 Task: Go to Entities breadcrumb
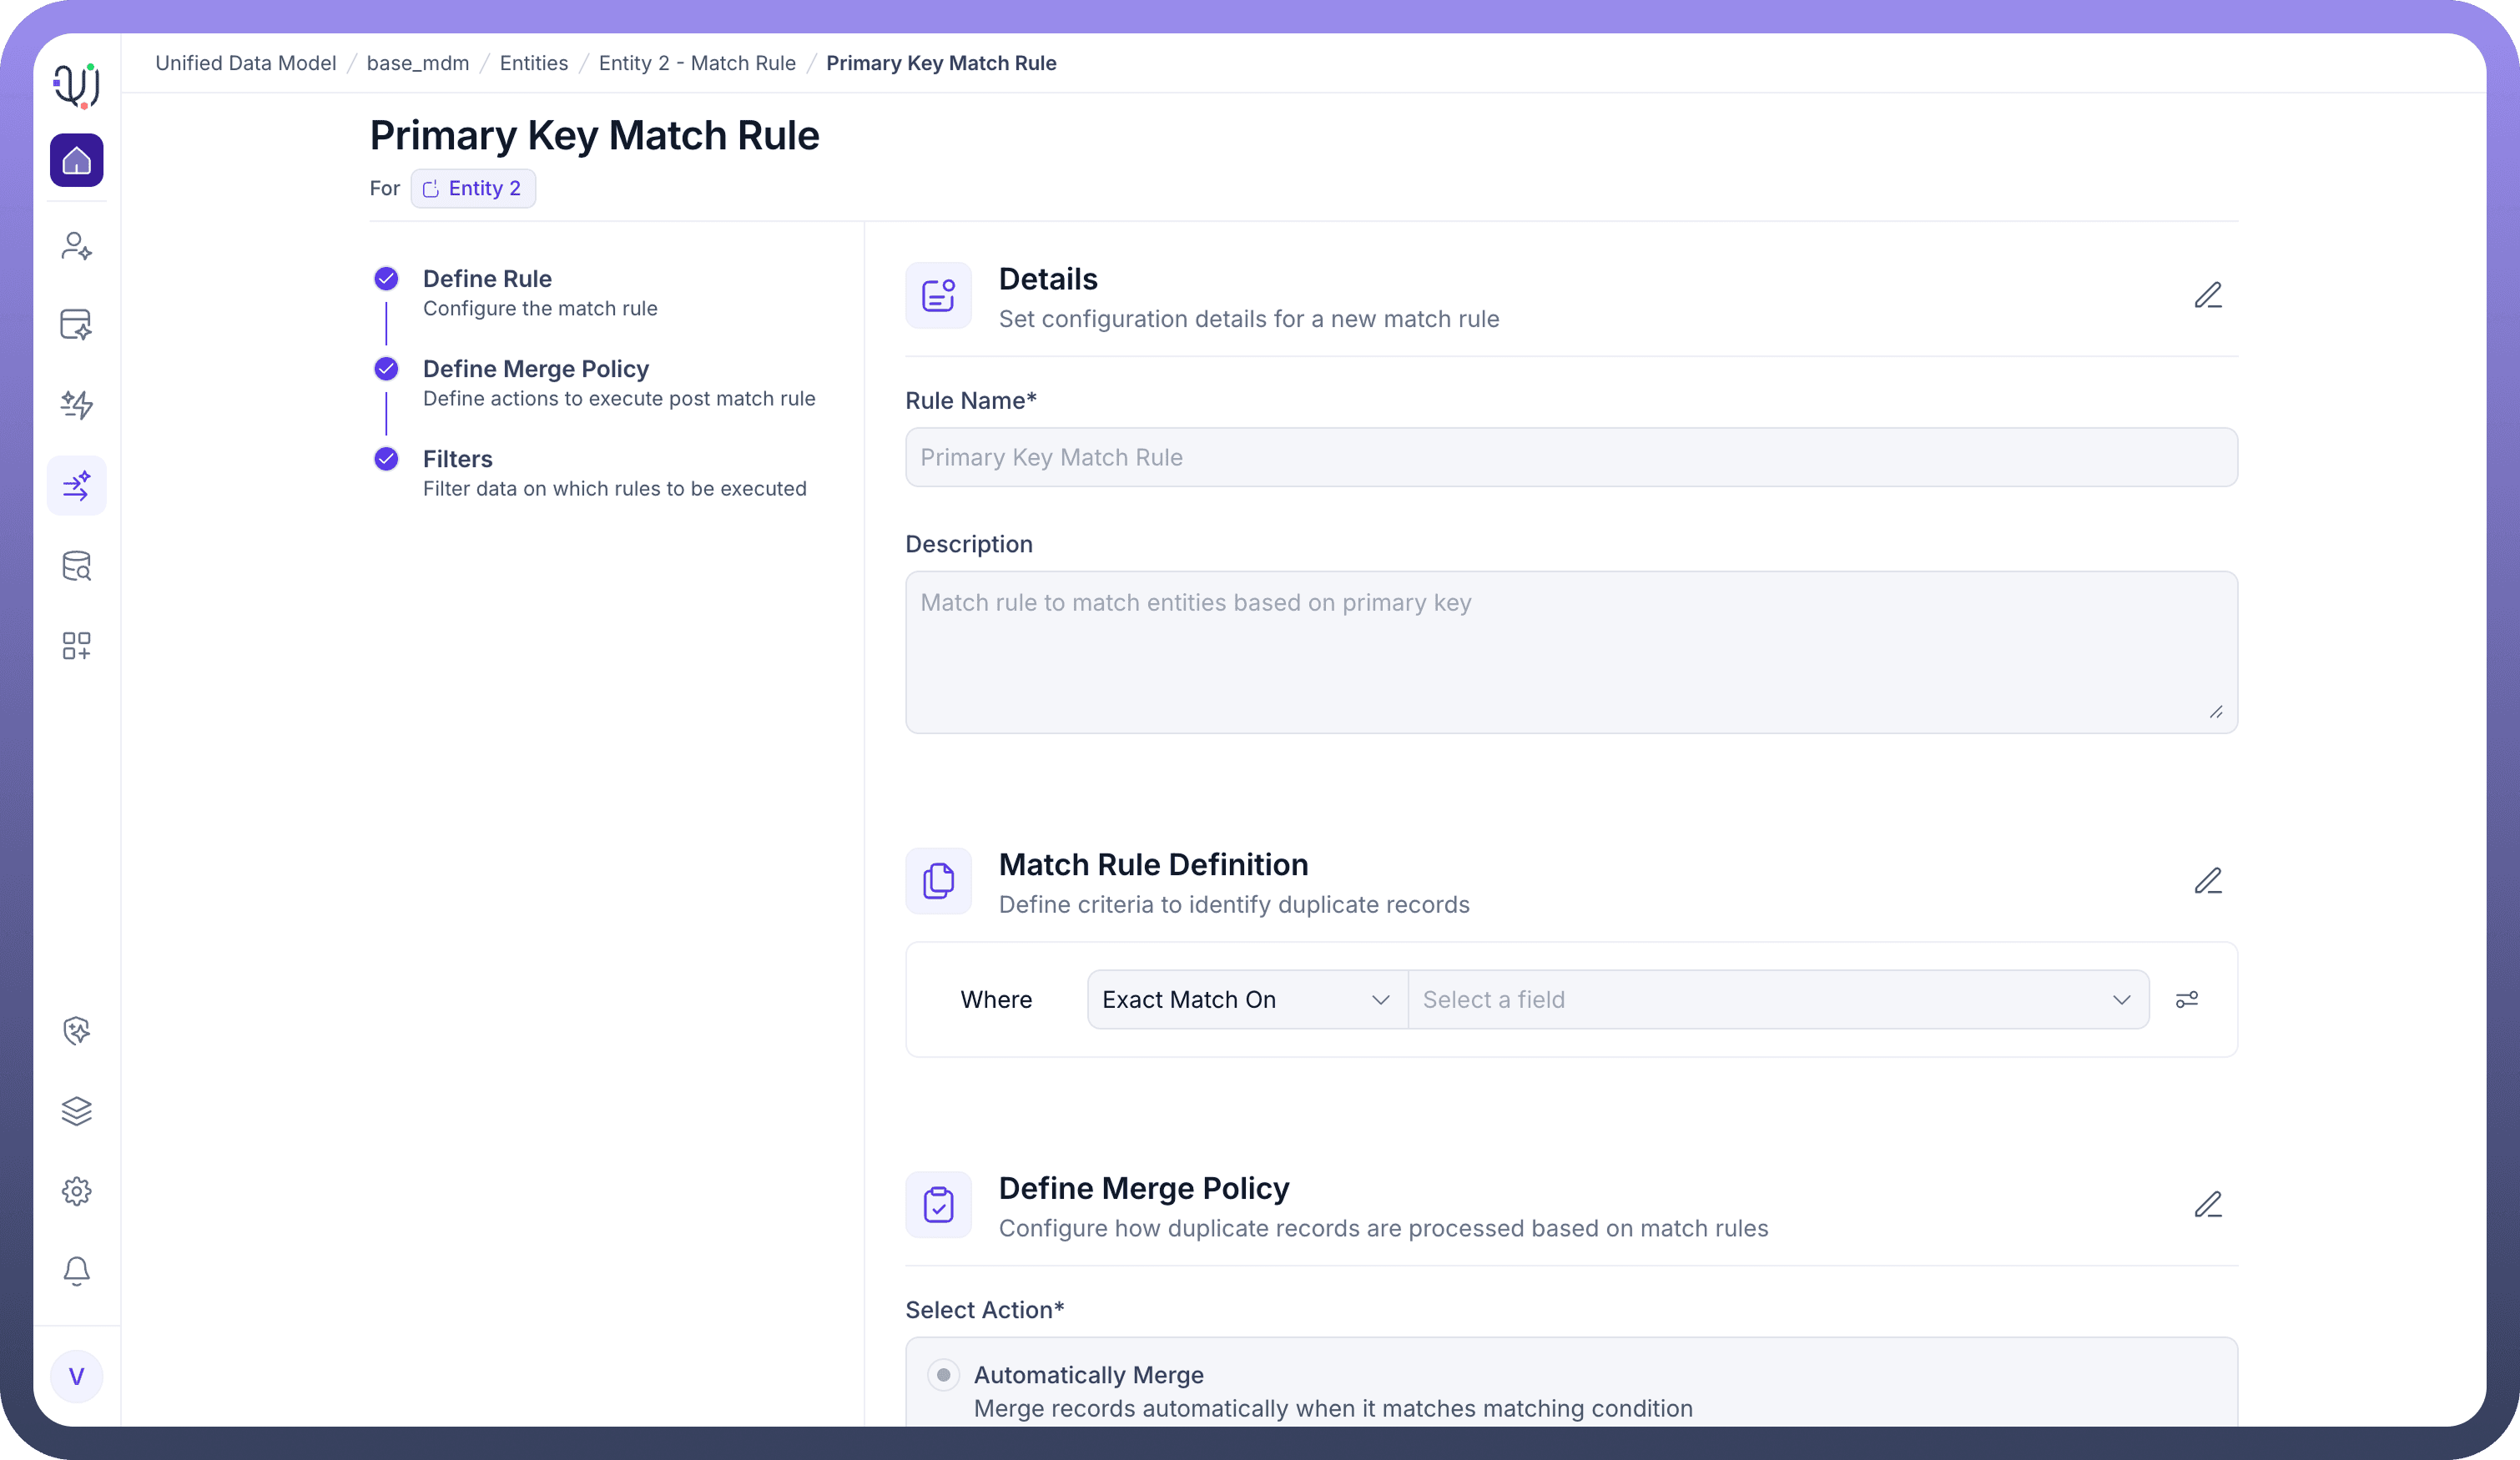[533, 63]
